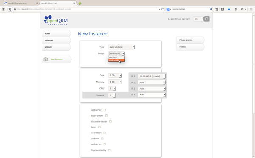The image size is (255, 158).
Task: Open the Network count dropdown
Action: [112, 95]
